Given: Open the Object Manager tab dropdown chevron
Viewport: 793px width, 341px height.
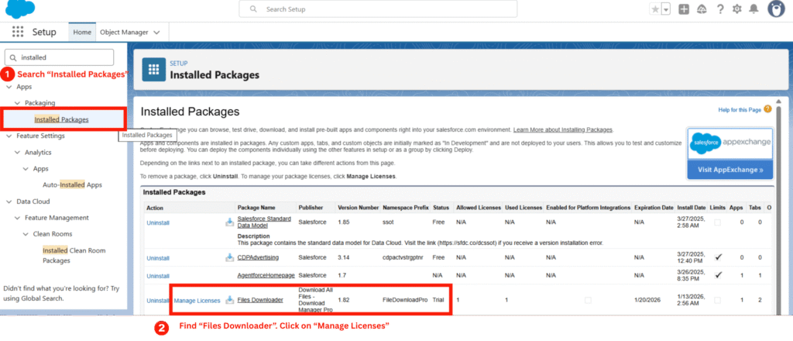Looking at the screenshot, I should (x=156, y=32).
